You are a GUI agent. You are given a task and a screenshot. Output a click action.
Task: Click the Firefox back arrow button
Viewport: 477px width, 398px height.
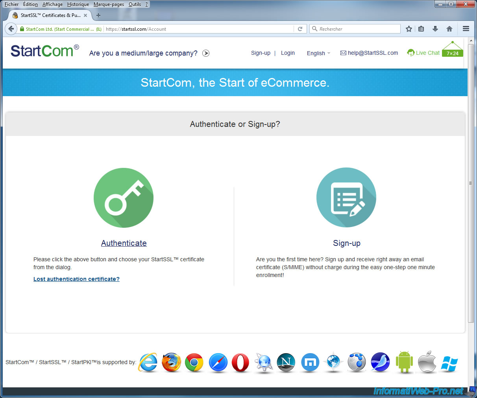pyautogui.click(x=11, y=29)
